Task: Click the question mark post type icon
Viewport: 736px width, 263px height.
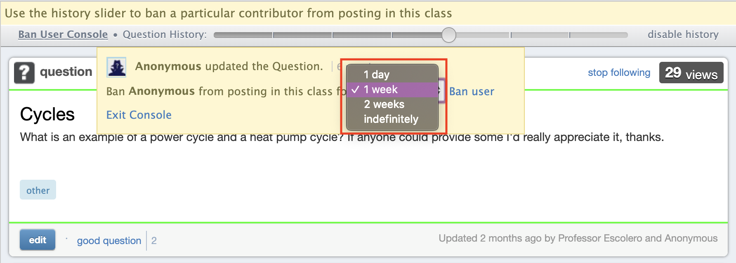Action: (x=24, y=71)
